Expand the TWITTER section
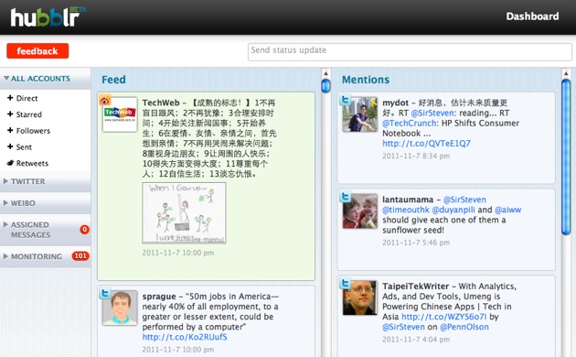Screen dimensions: 576x357 coord(45,181)
